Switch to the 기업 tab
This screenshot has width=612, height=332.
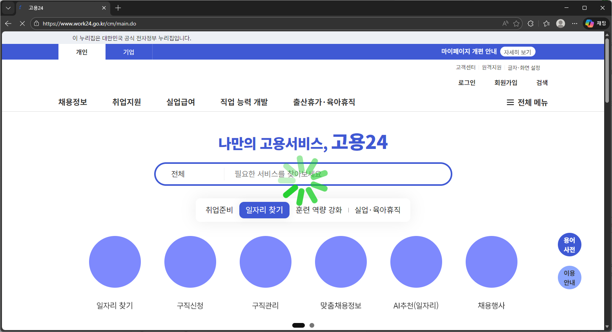(x=129, y=52)
